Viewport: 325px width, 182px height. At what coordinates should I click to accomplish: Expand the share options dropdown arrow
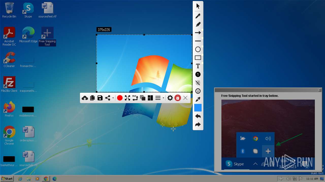113,98
